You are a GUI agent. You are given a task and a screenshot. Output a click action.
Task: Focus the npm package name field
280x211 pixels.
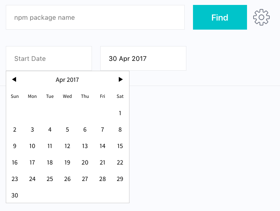point(95,17)
